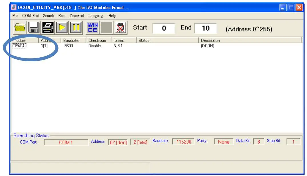Screen dimensions: 307x176
Task: Click the DCON utility icon in title bar
Action: (x=13, y=7)
